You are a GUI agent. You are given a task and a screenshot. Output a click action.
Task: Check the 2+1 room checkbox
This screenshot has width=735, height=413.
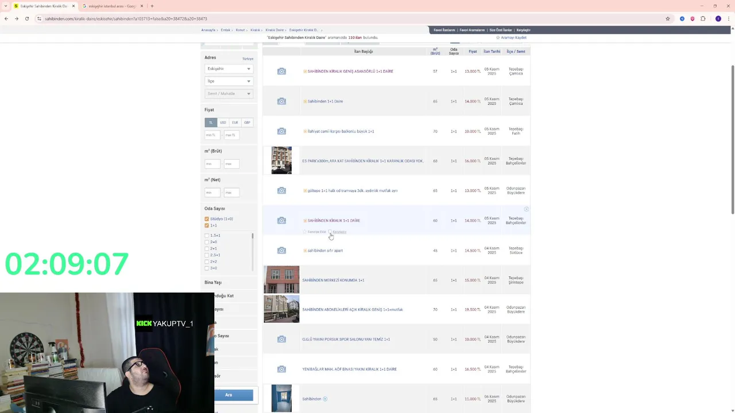tap(207, 248)
